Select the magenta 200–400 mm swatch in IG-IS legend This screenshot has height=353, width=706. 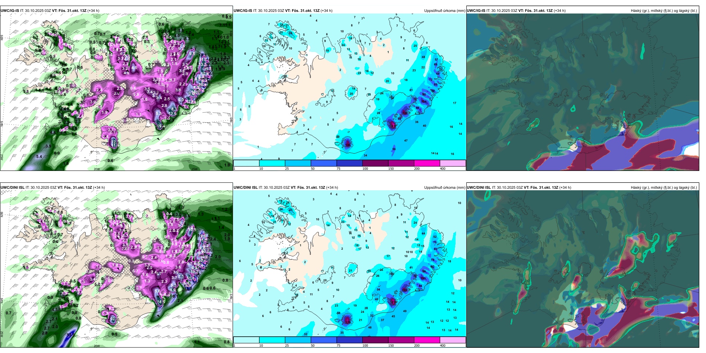(x=427, y=163)
